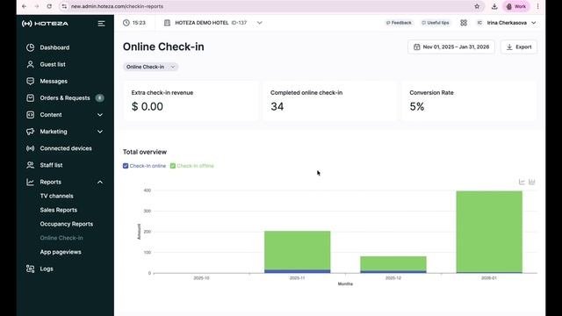Image resolution: width=562 pixels, height=316 pixels.
Task: Click the Staff list people icon
Action: coord(31,165)
